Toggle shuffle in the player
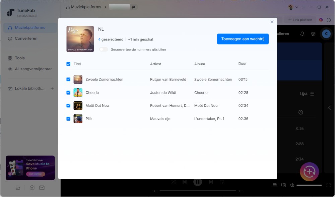The width and height of the screenshot is (335, 197). tap(174, 182)
